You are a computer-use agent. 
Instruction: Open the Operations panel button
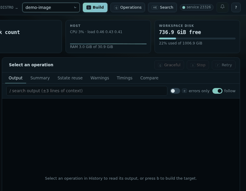128,7
